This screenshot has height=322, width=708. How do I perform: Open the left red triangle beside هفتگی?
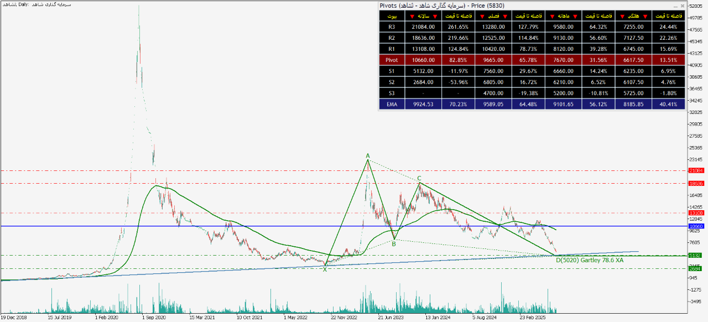coord(622,16)
